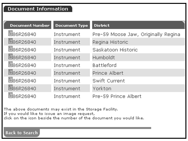Click document icon in Swift Current row
The width and height of the screenshot is (188, 141).
pos(10,80)
